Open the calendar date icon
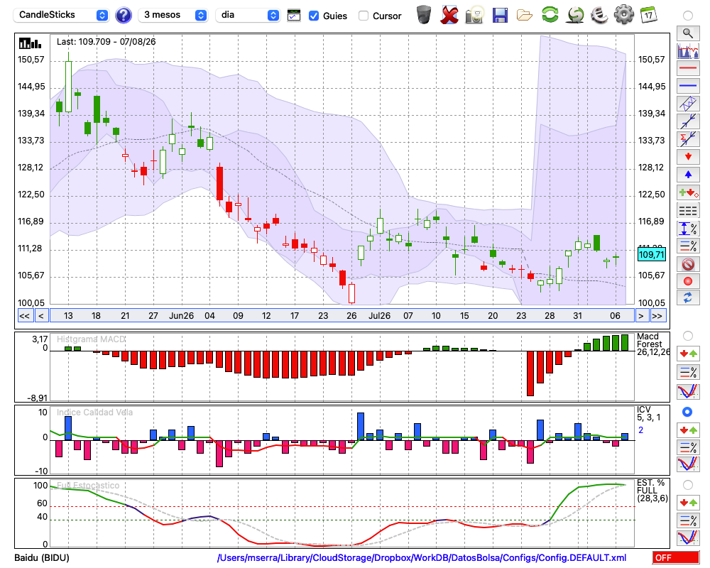 point(648,15)
